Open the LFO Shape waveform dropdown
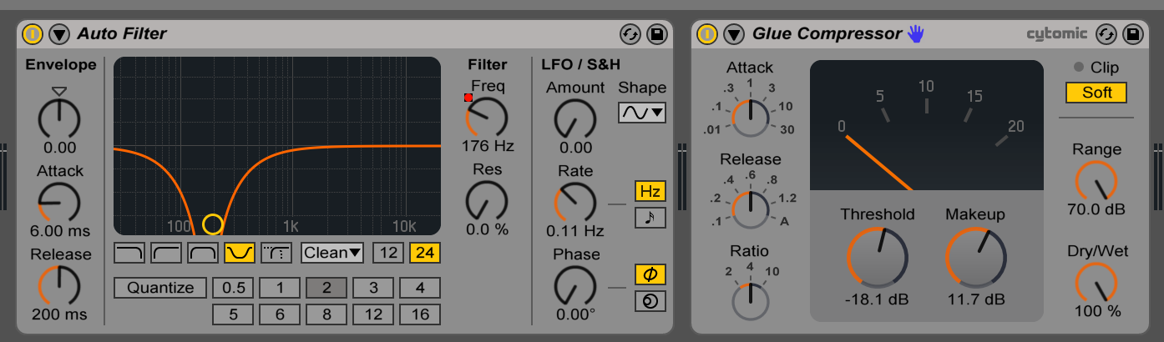This screenshot has width=1164, height=342. point(642,112)
